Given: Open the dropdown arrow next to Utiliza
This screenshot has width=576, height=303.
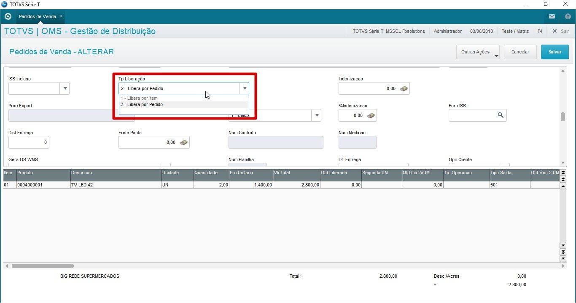Looking at the screenshot, I should tap(317, 115).
